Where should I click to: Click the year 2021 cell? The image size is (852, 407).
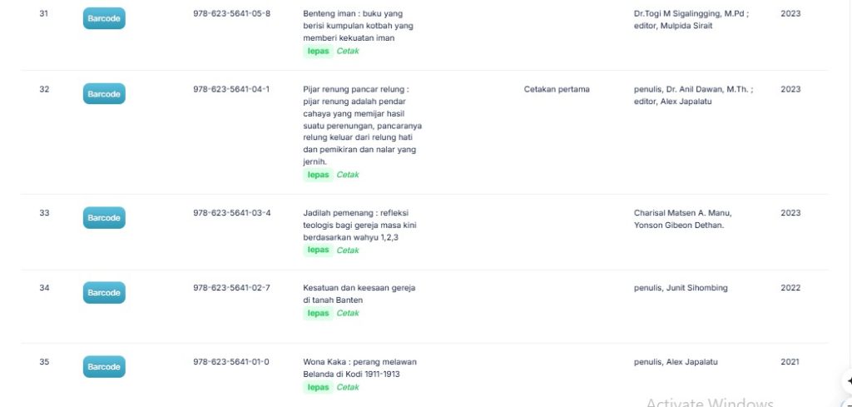coord(790,362)
